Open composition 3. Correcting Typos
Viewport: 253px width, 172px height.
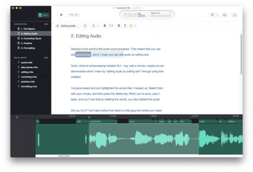point(31,38)
